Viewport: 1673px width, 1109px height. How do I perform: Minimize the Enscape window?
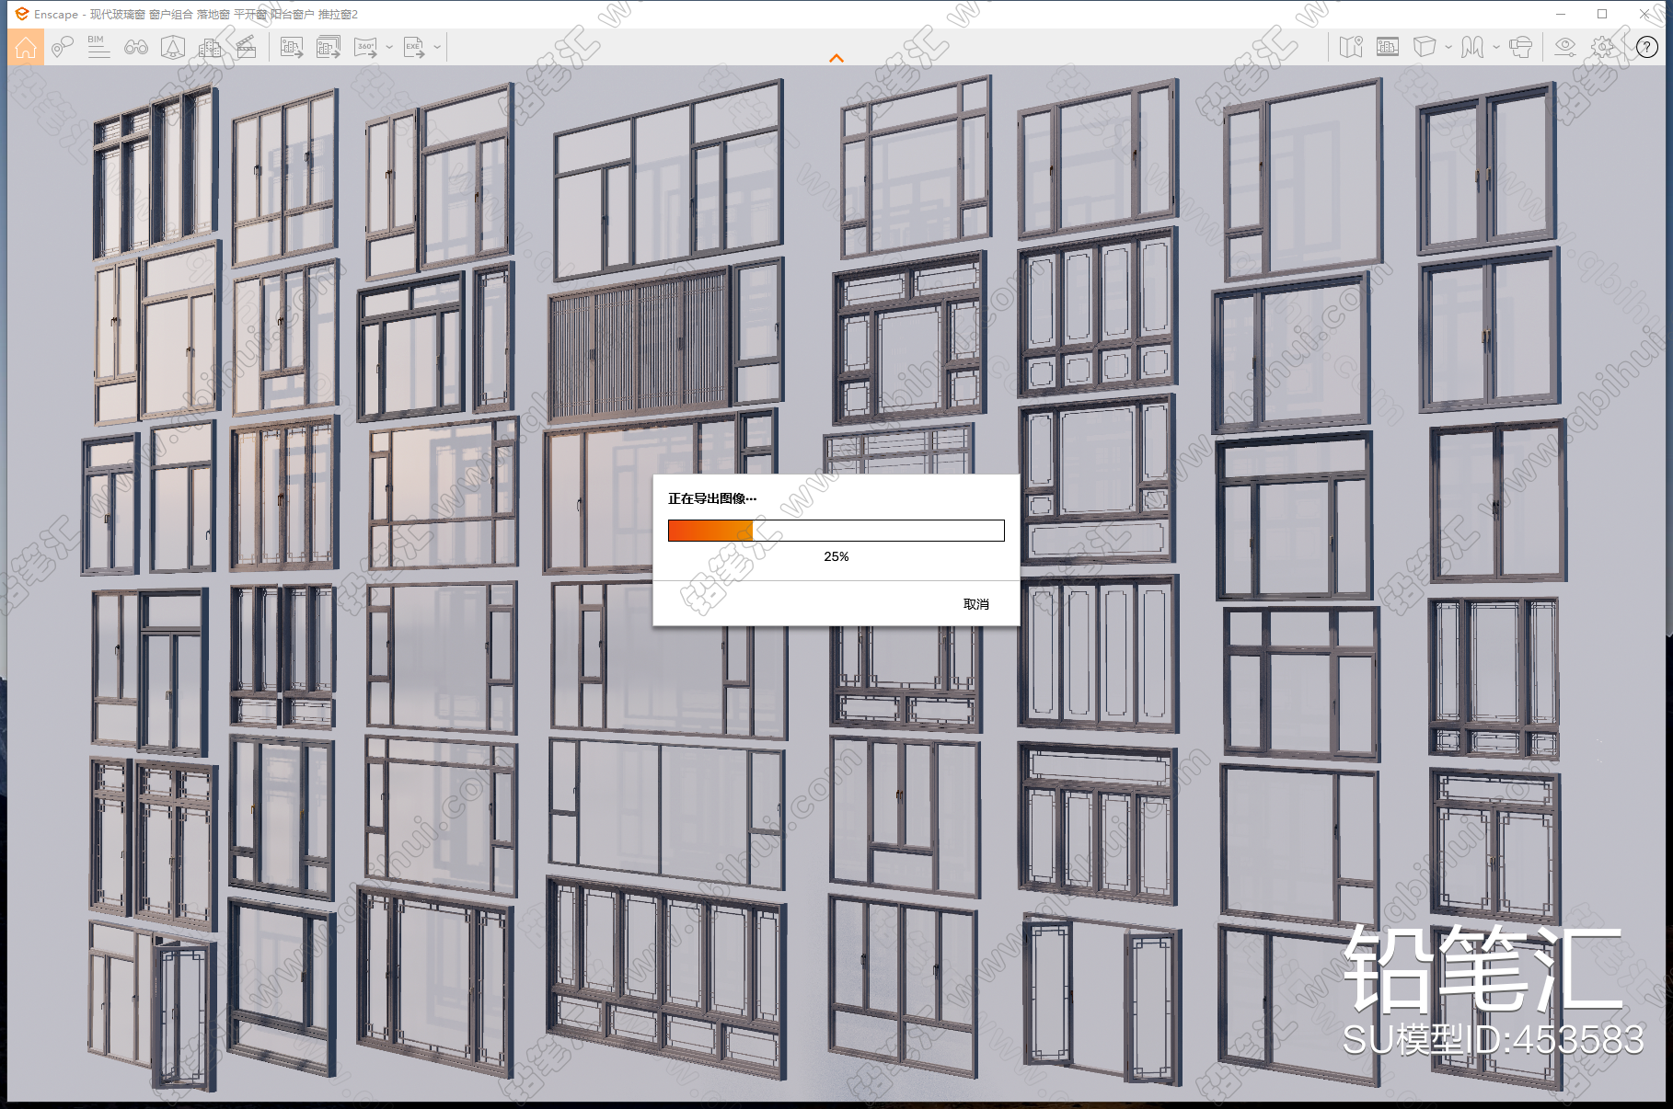[1560, 14]
